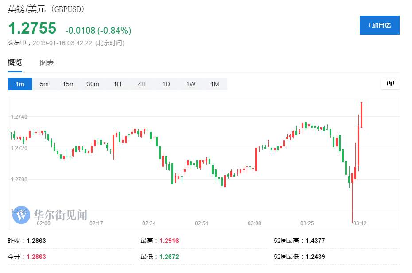Image resolution: width=412 pixels, height=273 pixels.
Task: Click the 03:25 time axis label
Action: (307, 223)
